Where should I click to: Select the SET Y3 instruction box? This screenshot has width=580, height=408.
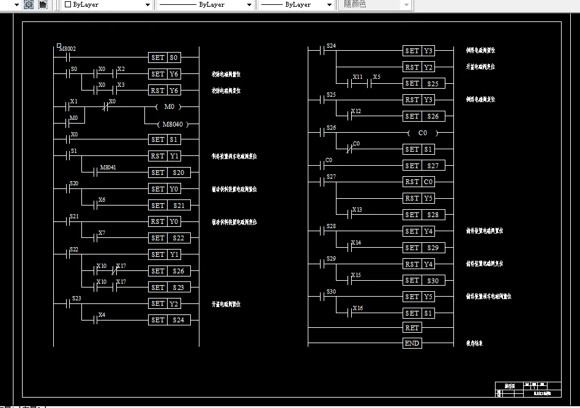[418, 51]
